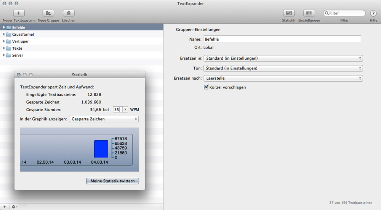Click the 03.03.14 date label in graph
The image size is (381, 210).
(72, 162)
